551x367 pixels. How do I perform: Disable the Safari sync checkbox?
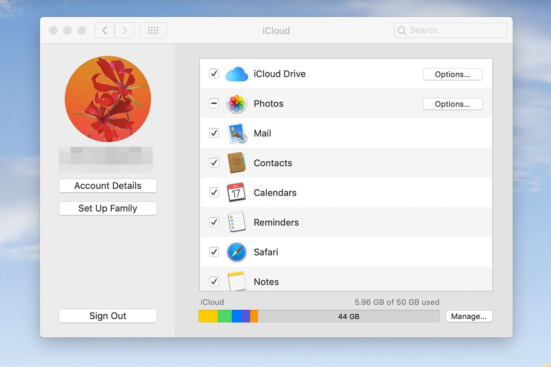point(214,252)
